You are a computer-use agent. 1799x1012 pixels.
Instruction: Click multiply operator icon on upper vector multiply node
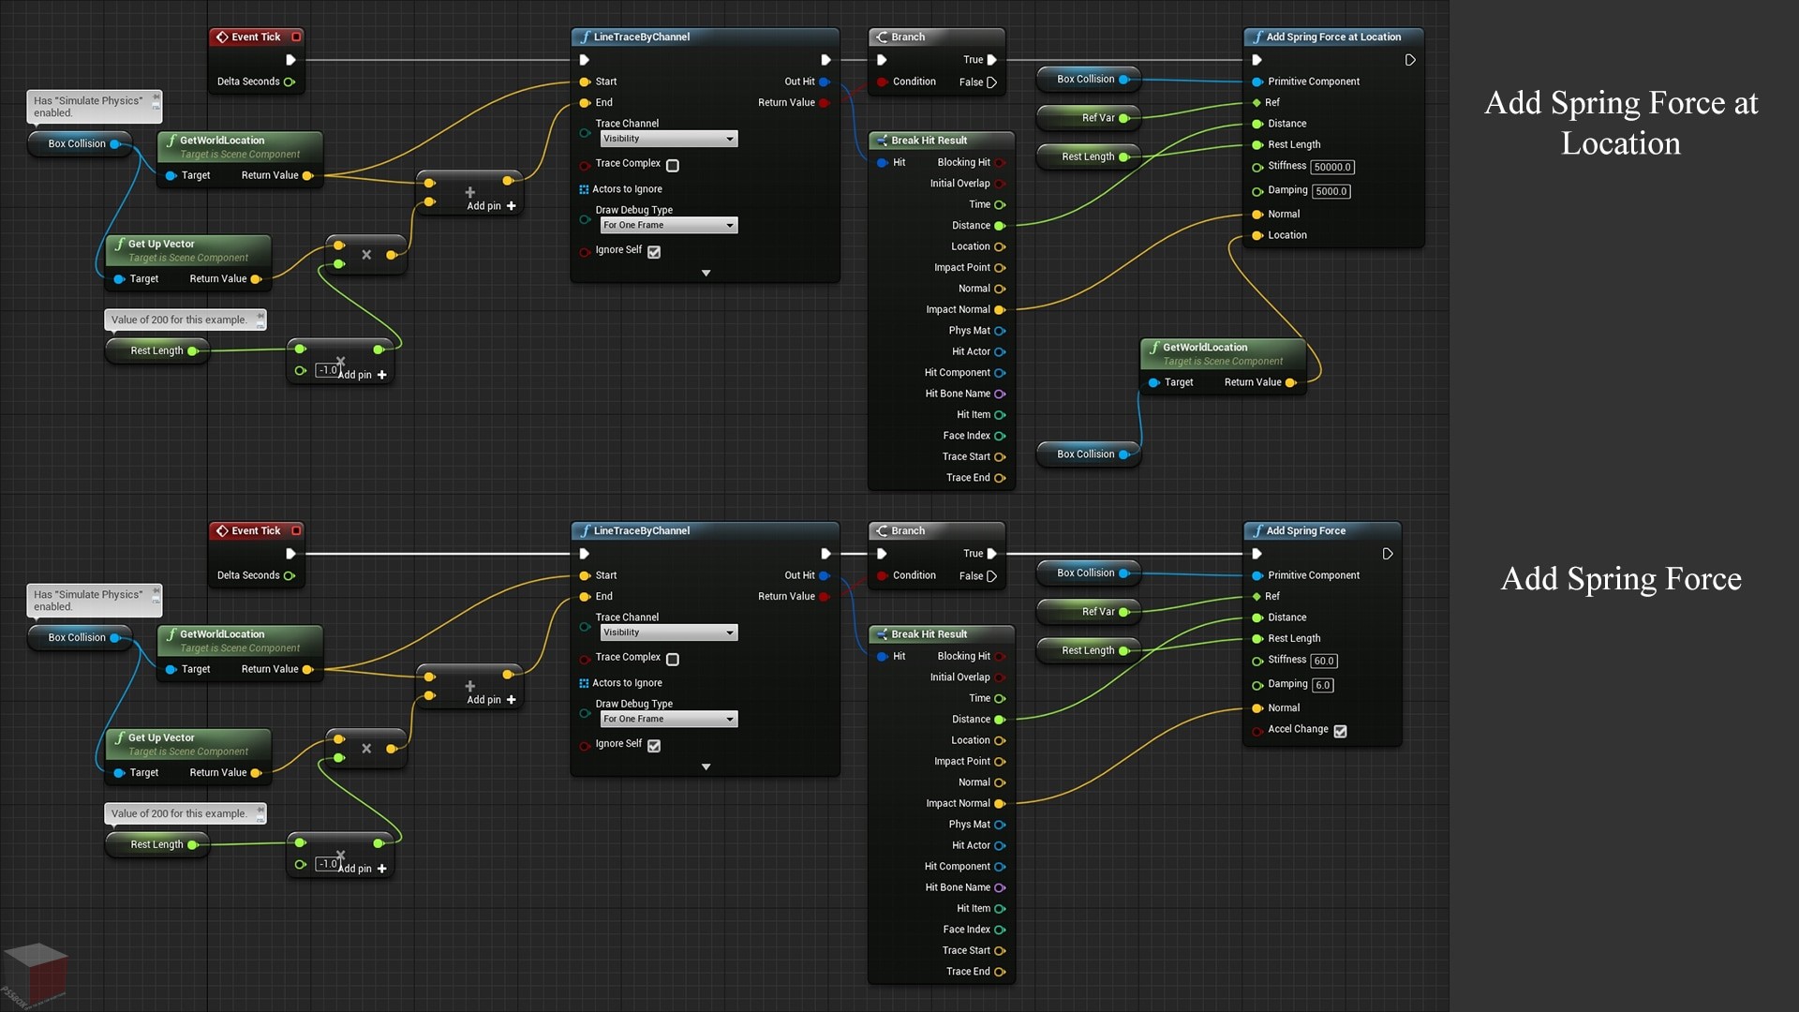click(366, 255)
